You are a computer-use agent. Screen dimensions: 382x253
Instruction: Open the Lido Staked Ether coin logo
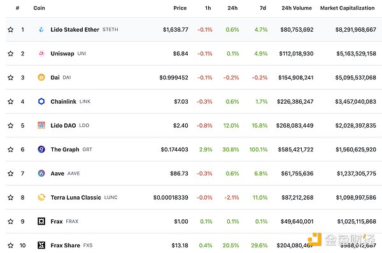tap(41, 30)
